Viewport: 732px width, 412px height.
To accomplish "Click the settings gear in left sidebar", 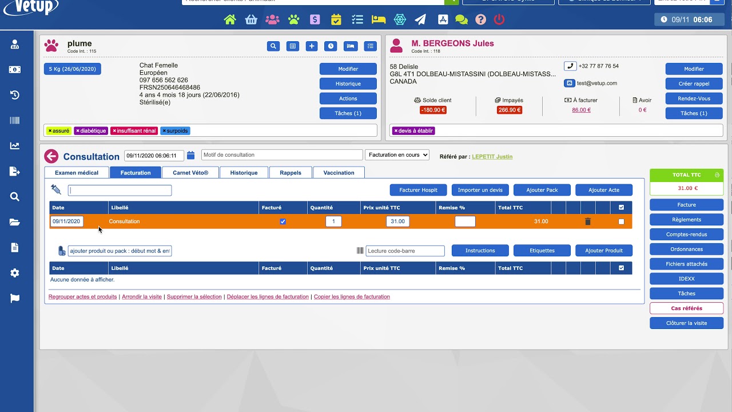I will 15,273.
